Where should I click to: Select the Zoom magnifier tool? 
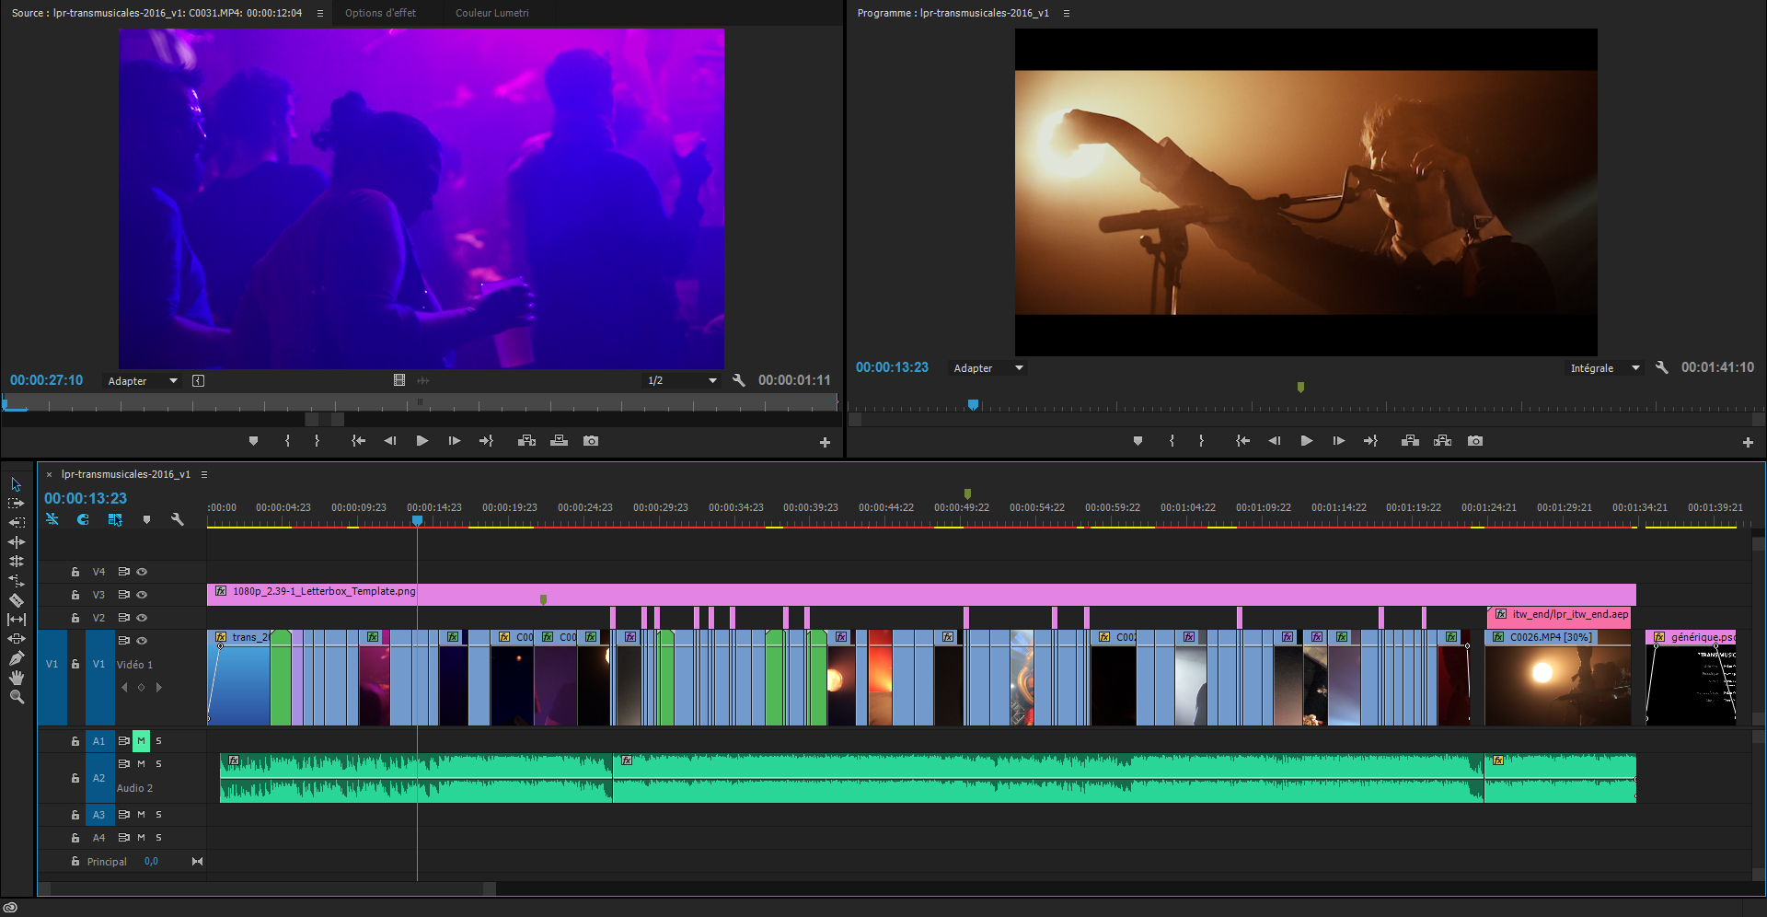(17, 697)
